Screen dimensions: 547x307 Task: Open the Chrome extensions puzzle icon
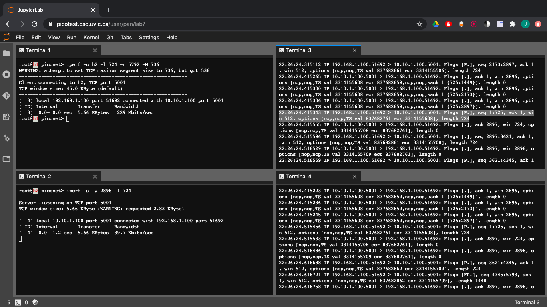[512, 24]
